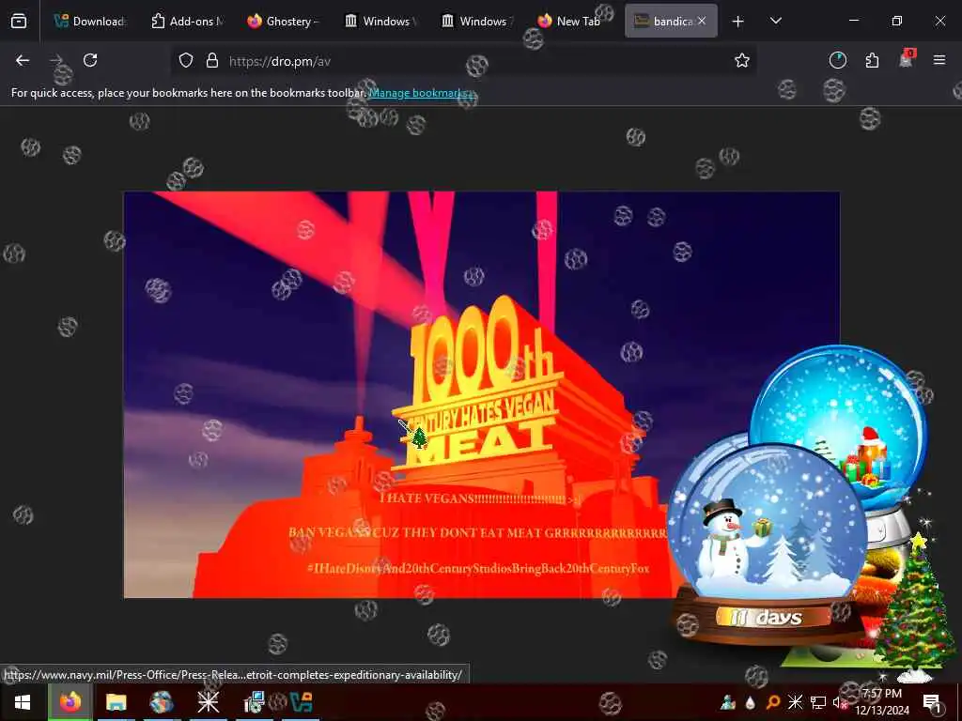
Task: Open the orange magnifier tray icon
Action: 773,702
